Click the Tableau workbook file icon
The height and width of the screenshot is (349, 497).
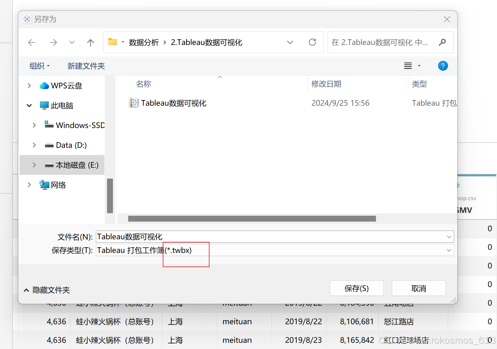coord(134,103)
